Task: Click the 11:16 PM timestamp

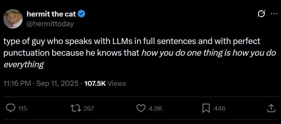Action: tap(17, 84)
